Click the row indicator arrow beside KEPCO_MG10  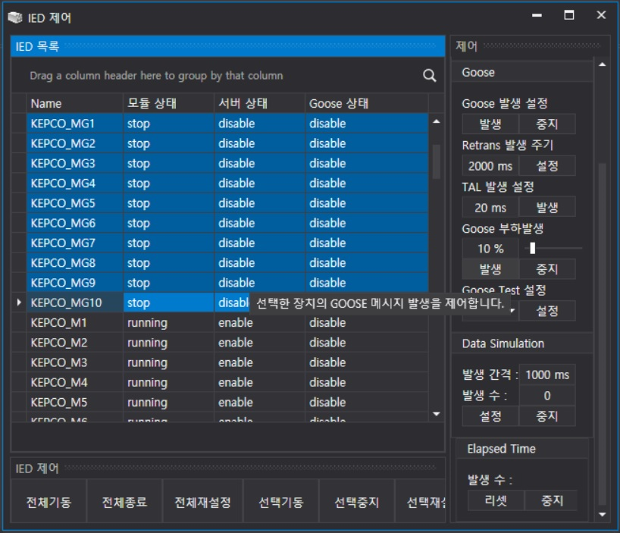click(x=19, y=303)
